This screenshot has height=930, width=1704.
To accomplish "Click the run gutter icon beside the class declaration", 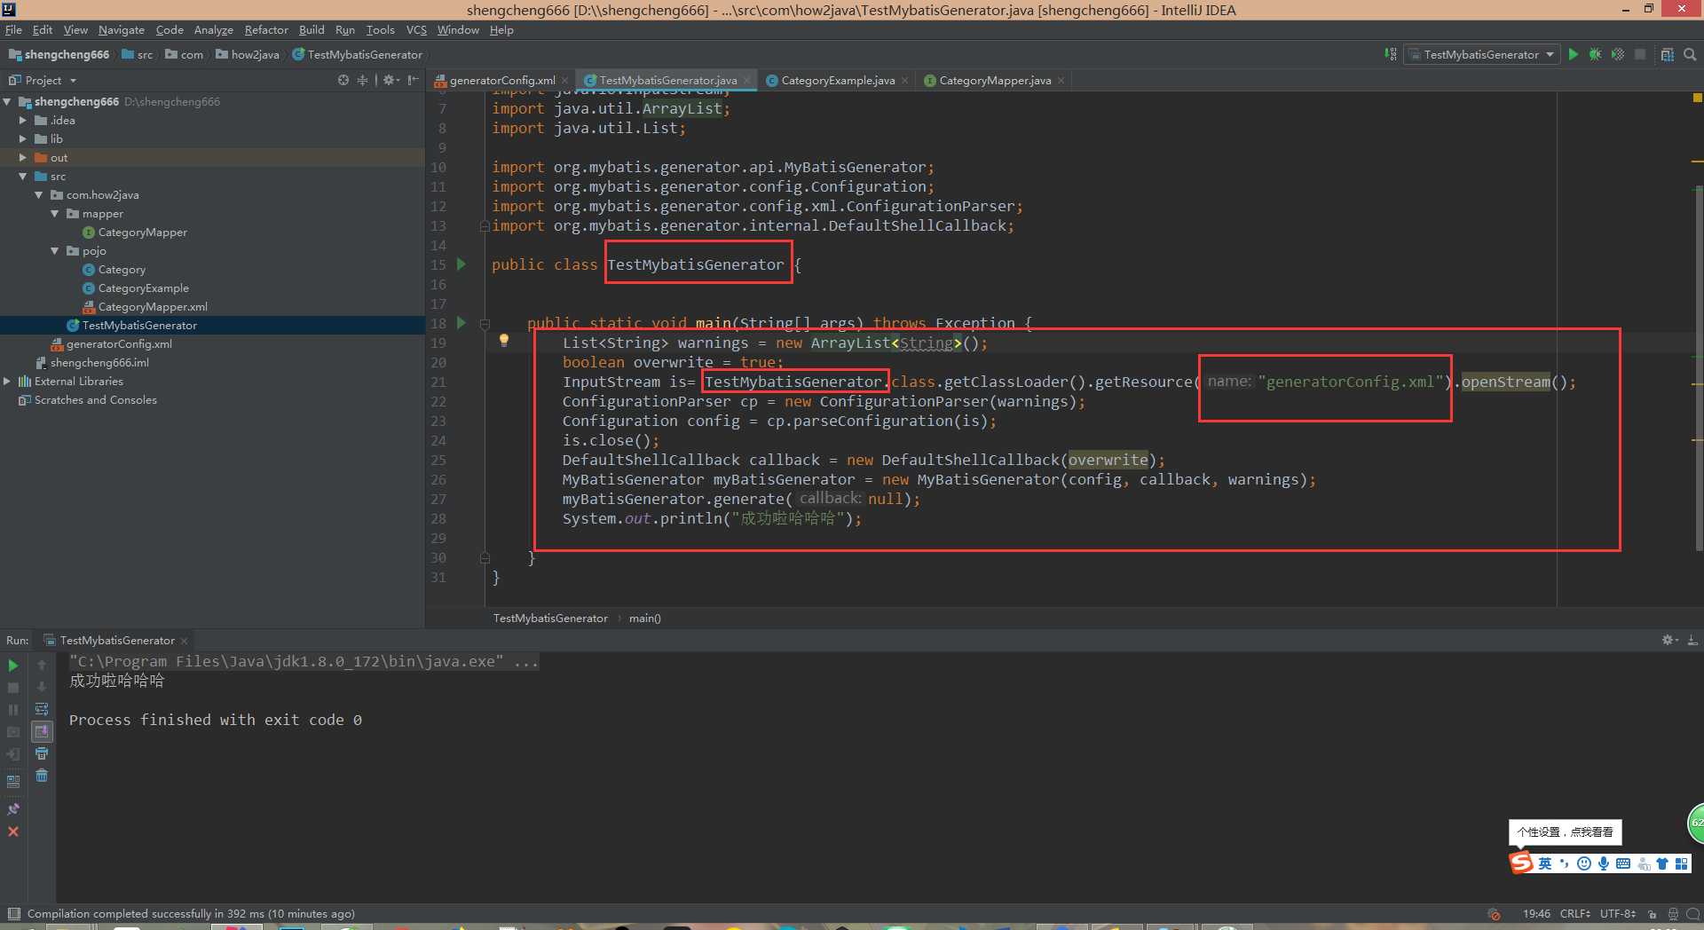I will tap(461, 264).
